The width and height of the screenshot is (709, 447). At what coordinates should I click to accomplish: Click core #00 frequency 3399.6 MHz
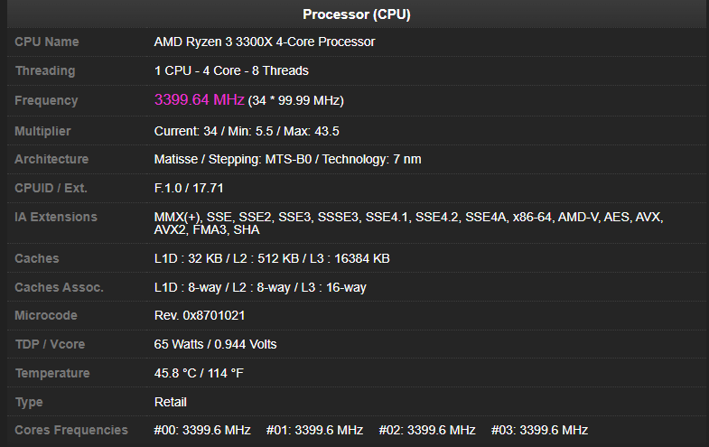pyautogui.click(x=202, y=430)
